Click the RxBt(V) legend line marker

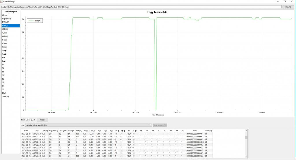31,21
